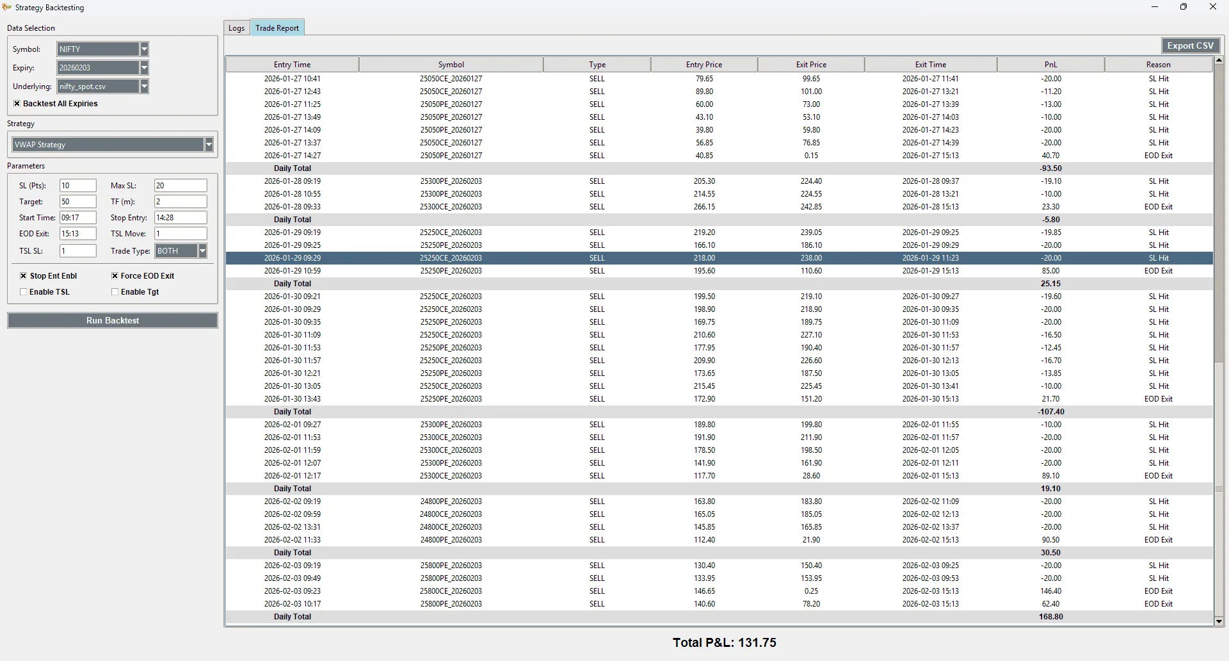Viewport: 1229px width, 661px height.
Task: Open the Expiry dropdown showing 20260203
Action: click(x=144, y=67)
